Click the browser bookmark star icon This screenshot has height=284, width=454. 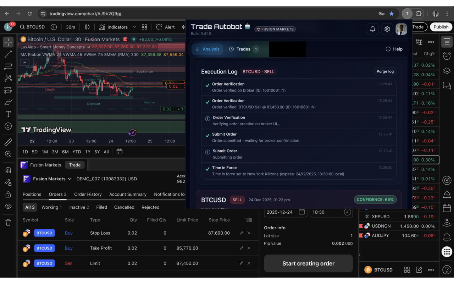[391, 13]
